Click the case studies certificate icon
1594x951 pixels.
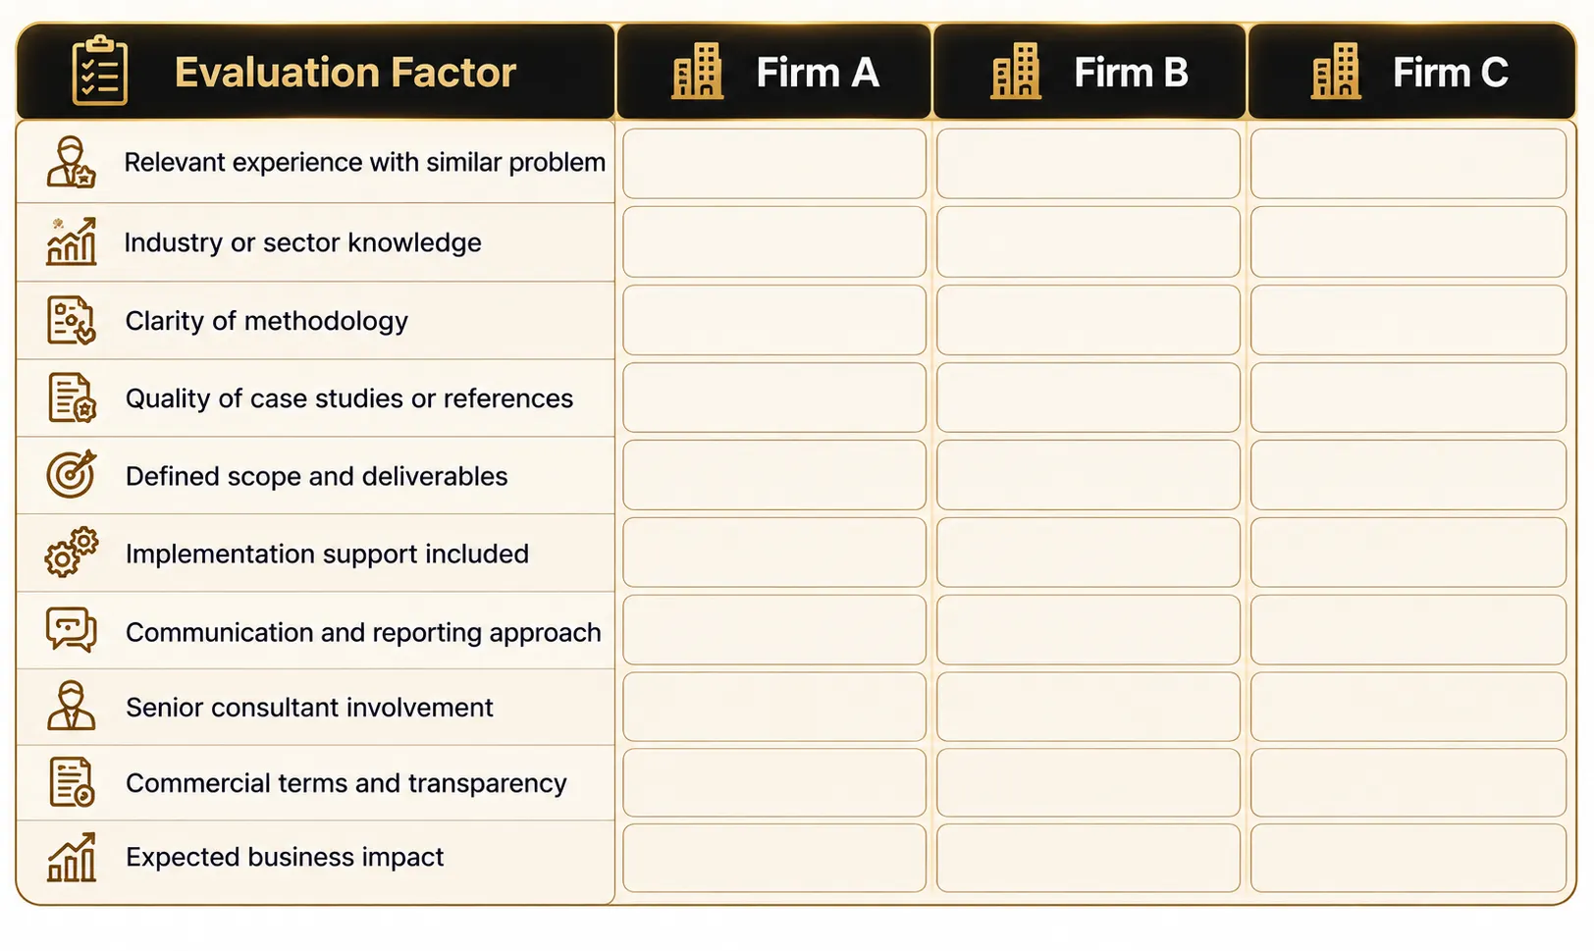point(72,397)
